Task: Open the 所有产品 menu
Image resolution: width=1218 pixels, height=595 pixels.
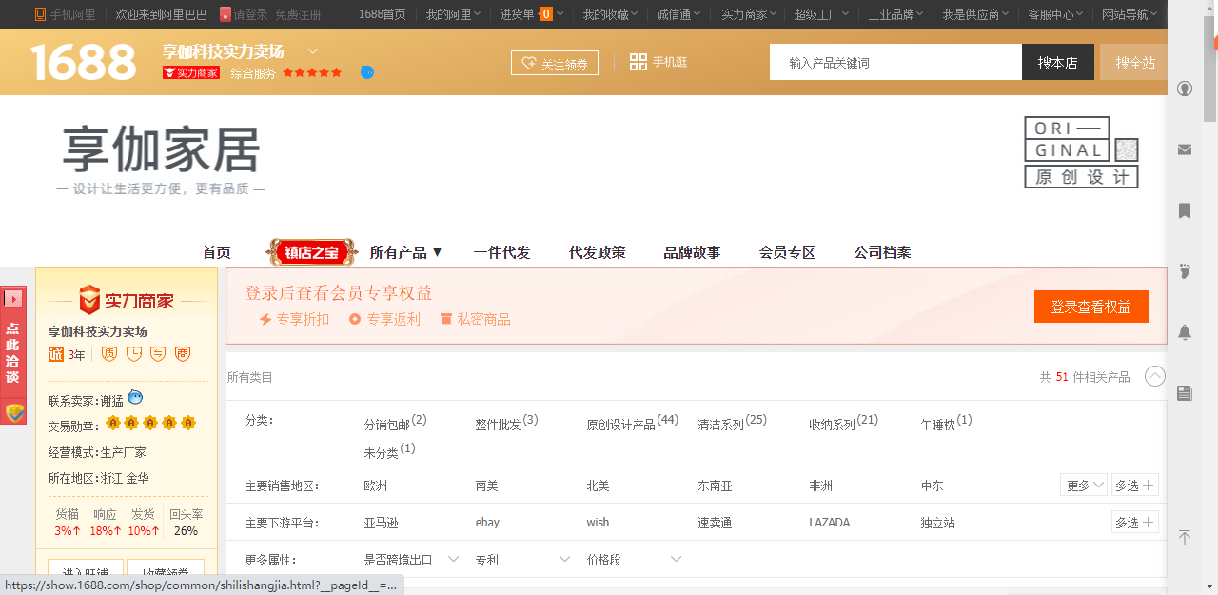Action: pyautogui.click(x=406, y=252)
